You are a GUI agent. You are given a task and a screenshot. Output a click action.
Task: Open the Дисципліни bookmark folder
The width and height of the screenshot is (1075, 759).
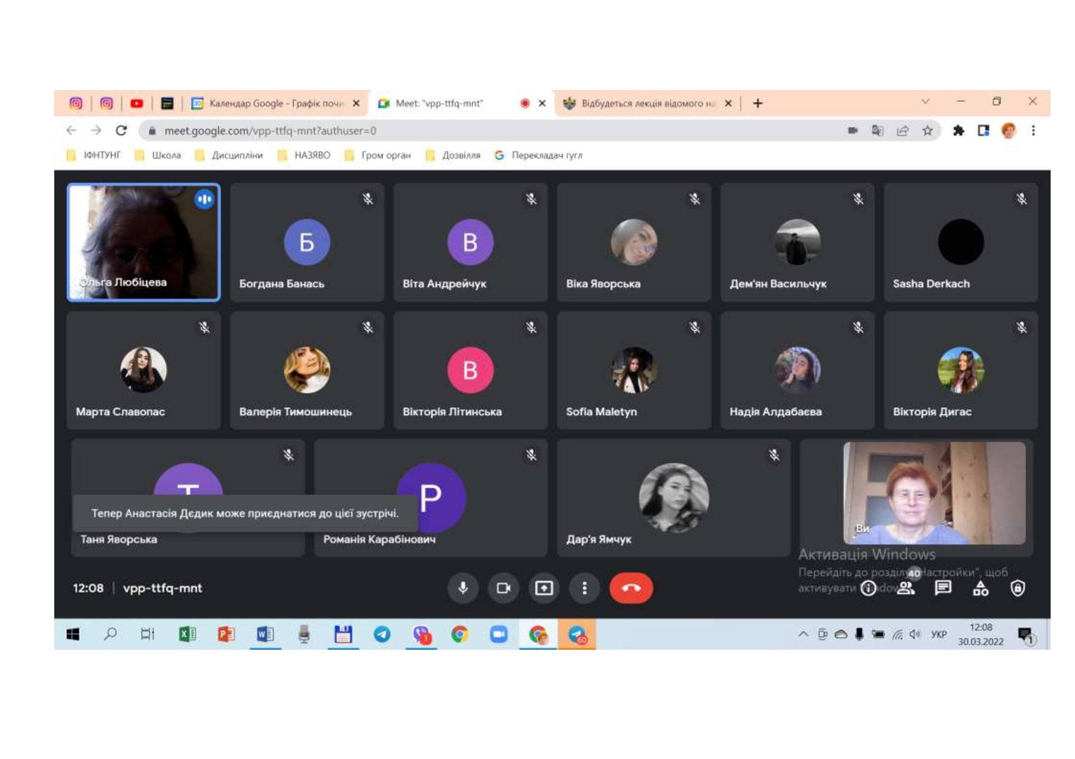[237, 155]
